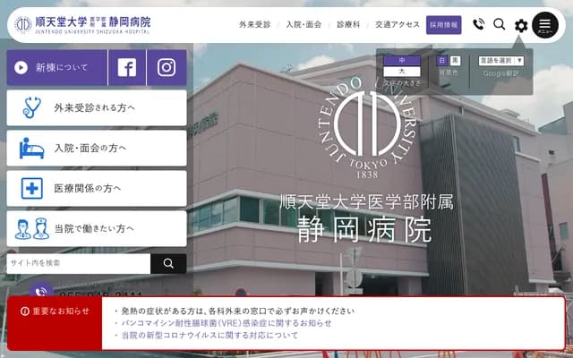The width and height of the screenshot is (573, 358).
Task: Open 外来受診 in the top navigation
Action: click(254, 24)
